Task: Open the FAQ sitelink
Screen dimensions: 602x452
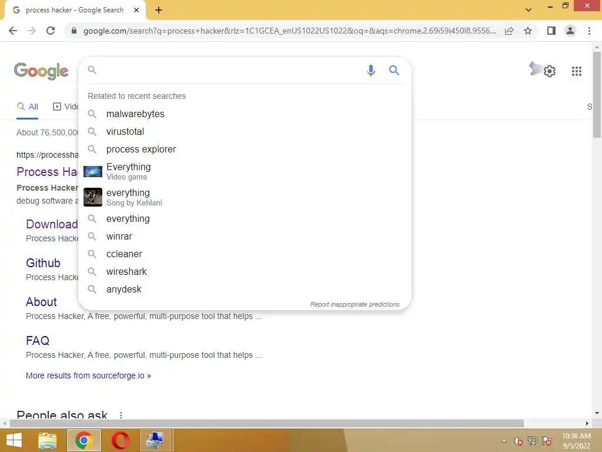Action: tap(38, 341)
